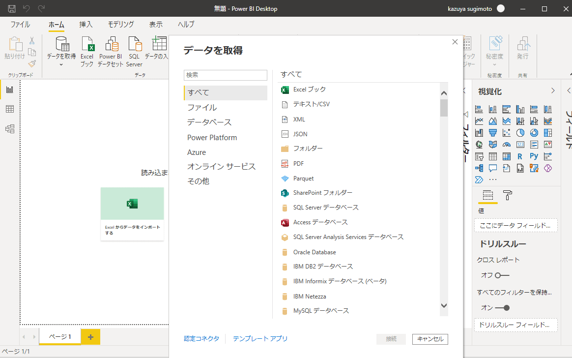Expand the データを取得 ribbon dropdown arrow

pos(61,64)
